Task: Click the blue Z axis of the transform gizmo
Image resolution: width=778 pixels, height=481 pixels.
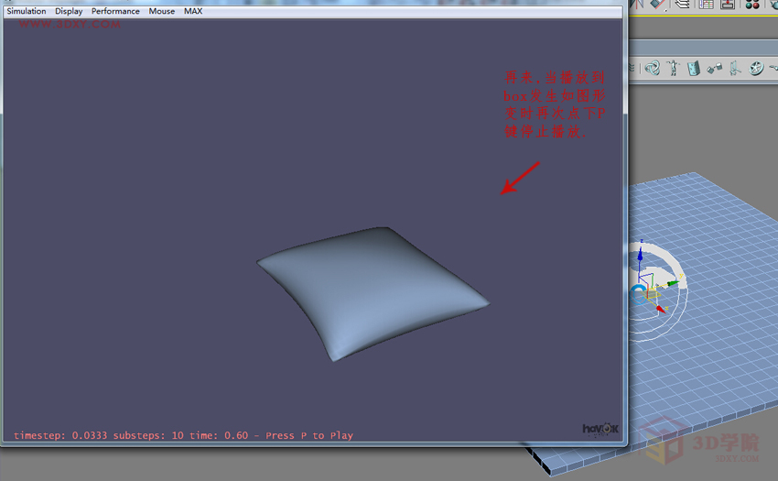Action: (x=640, y=258)
